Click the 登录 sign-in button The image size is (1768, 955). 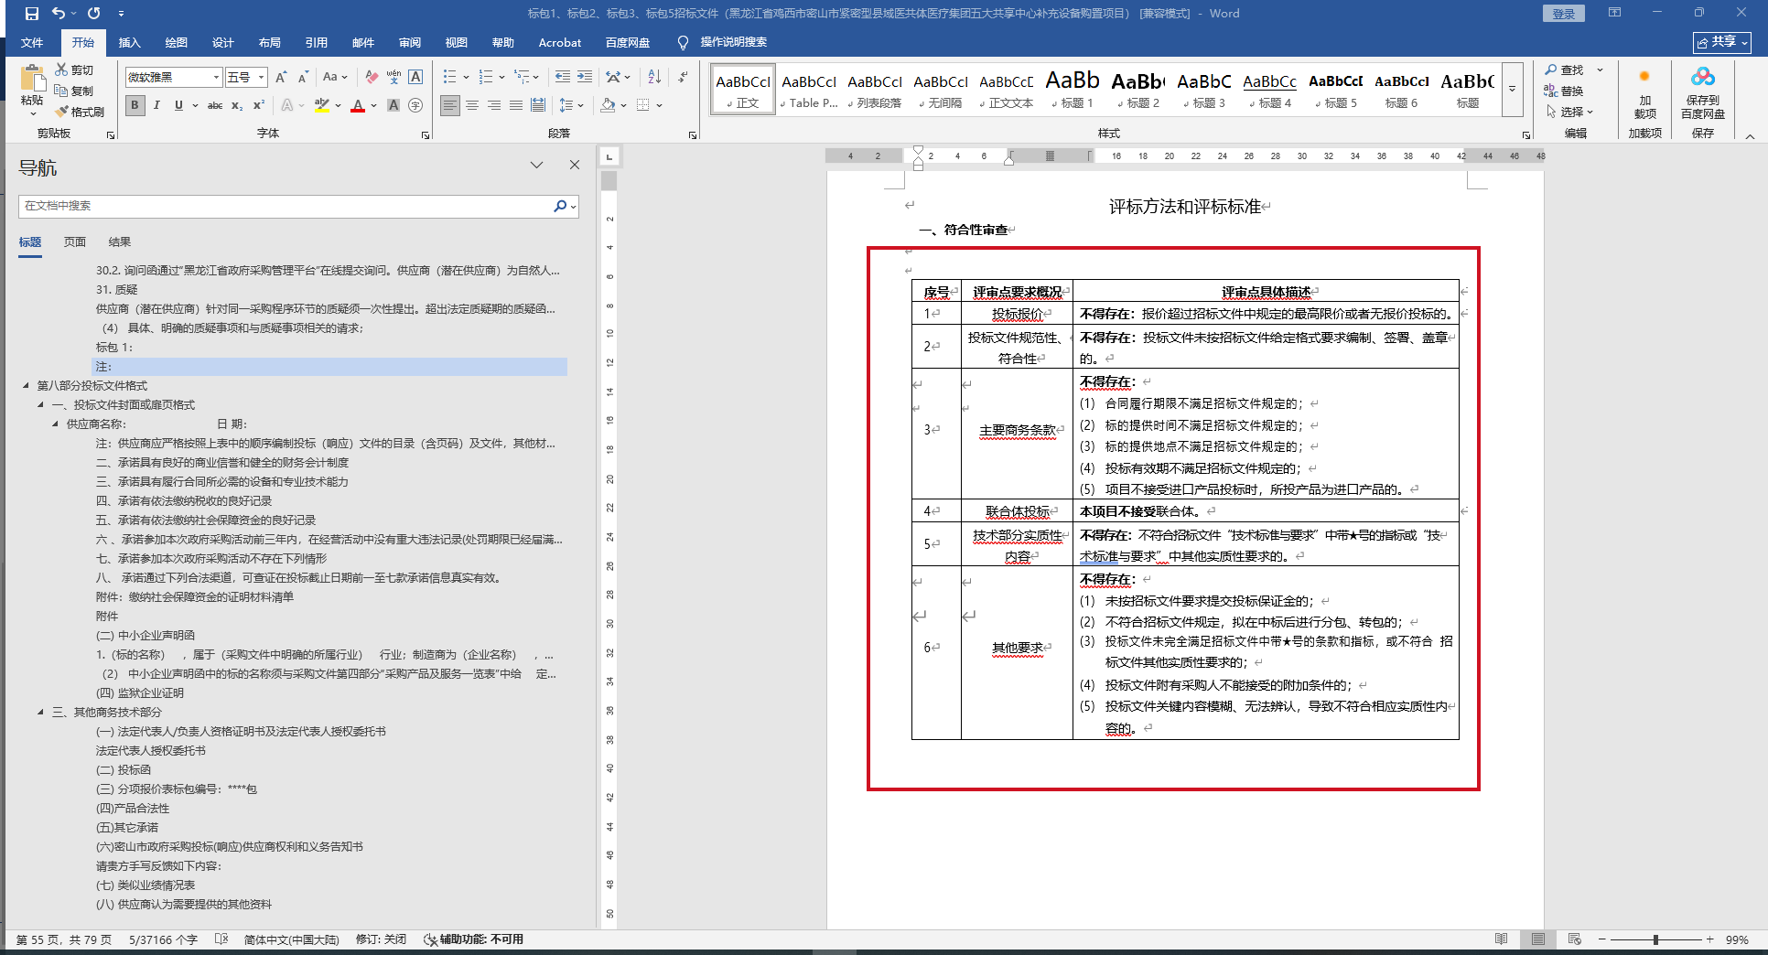point(1563,14)
